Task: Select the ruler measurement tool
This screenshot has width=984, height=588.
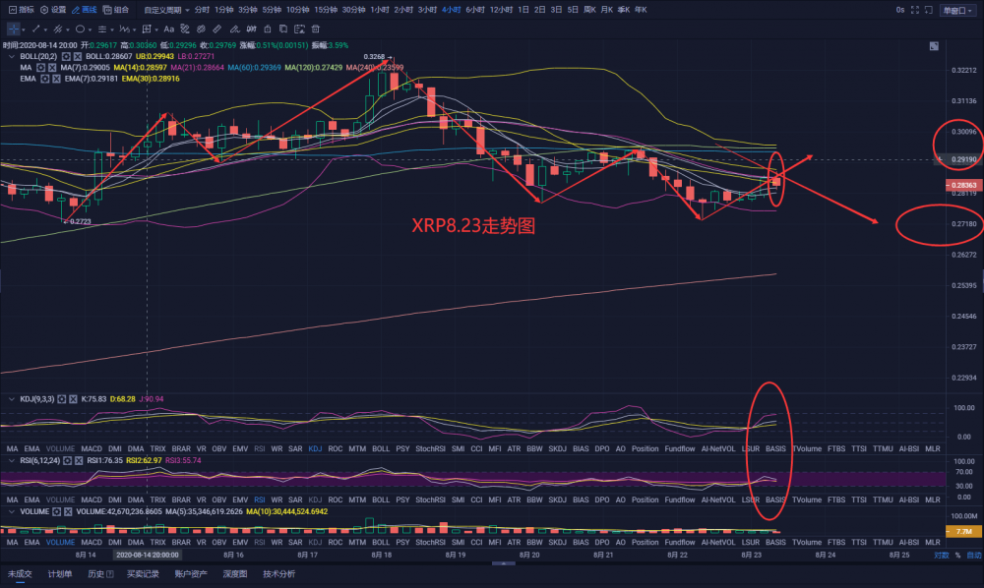Action: [217, 29]
